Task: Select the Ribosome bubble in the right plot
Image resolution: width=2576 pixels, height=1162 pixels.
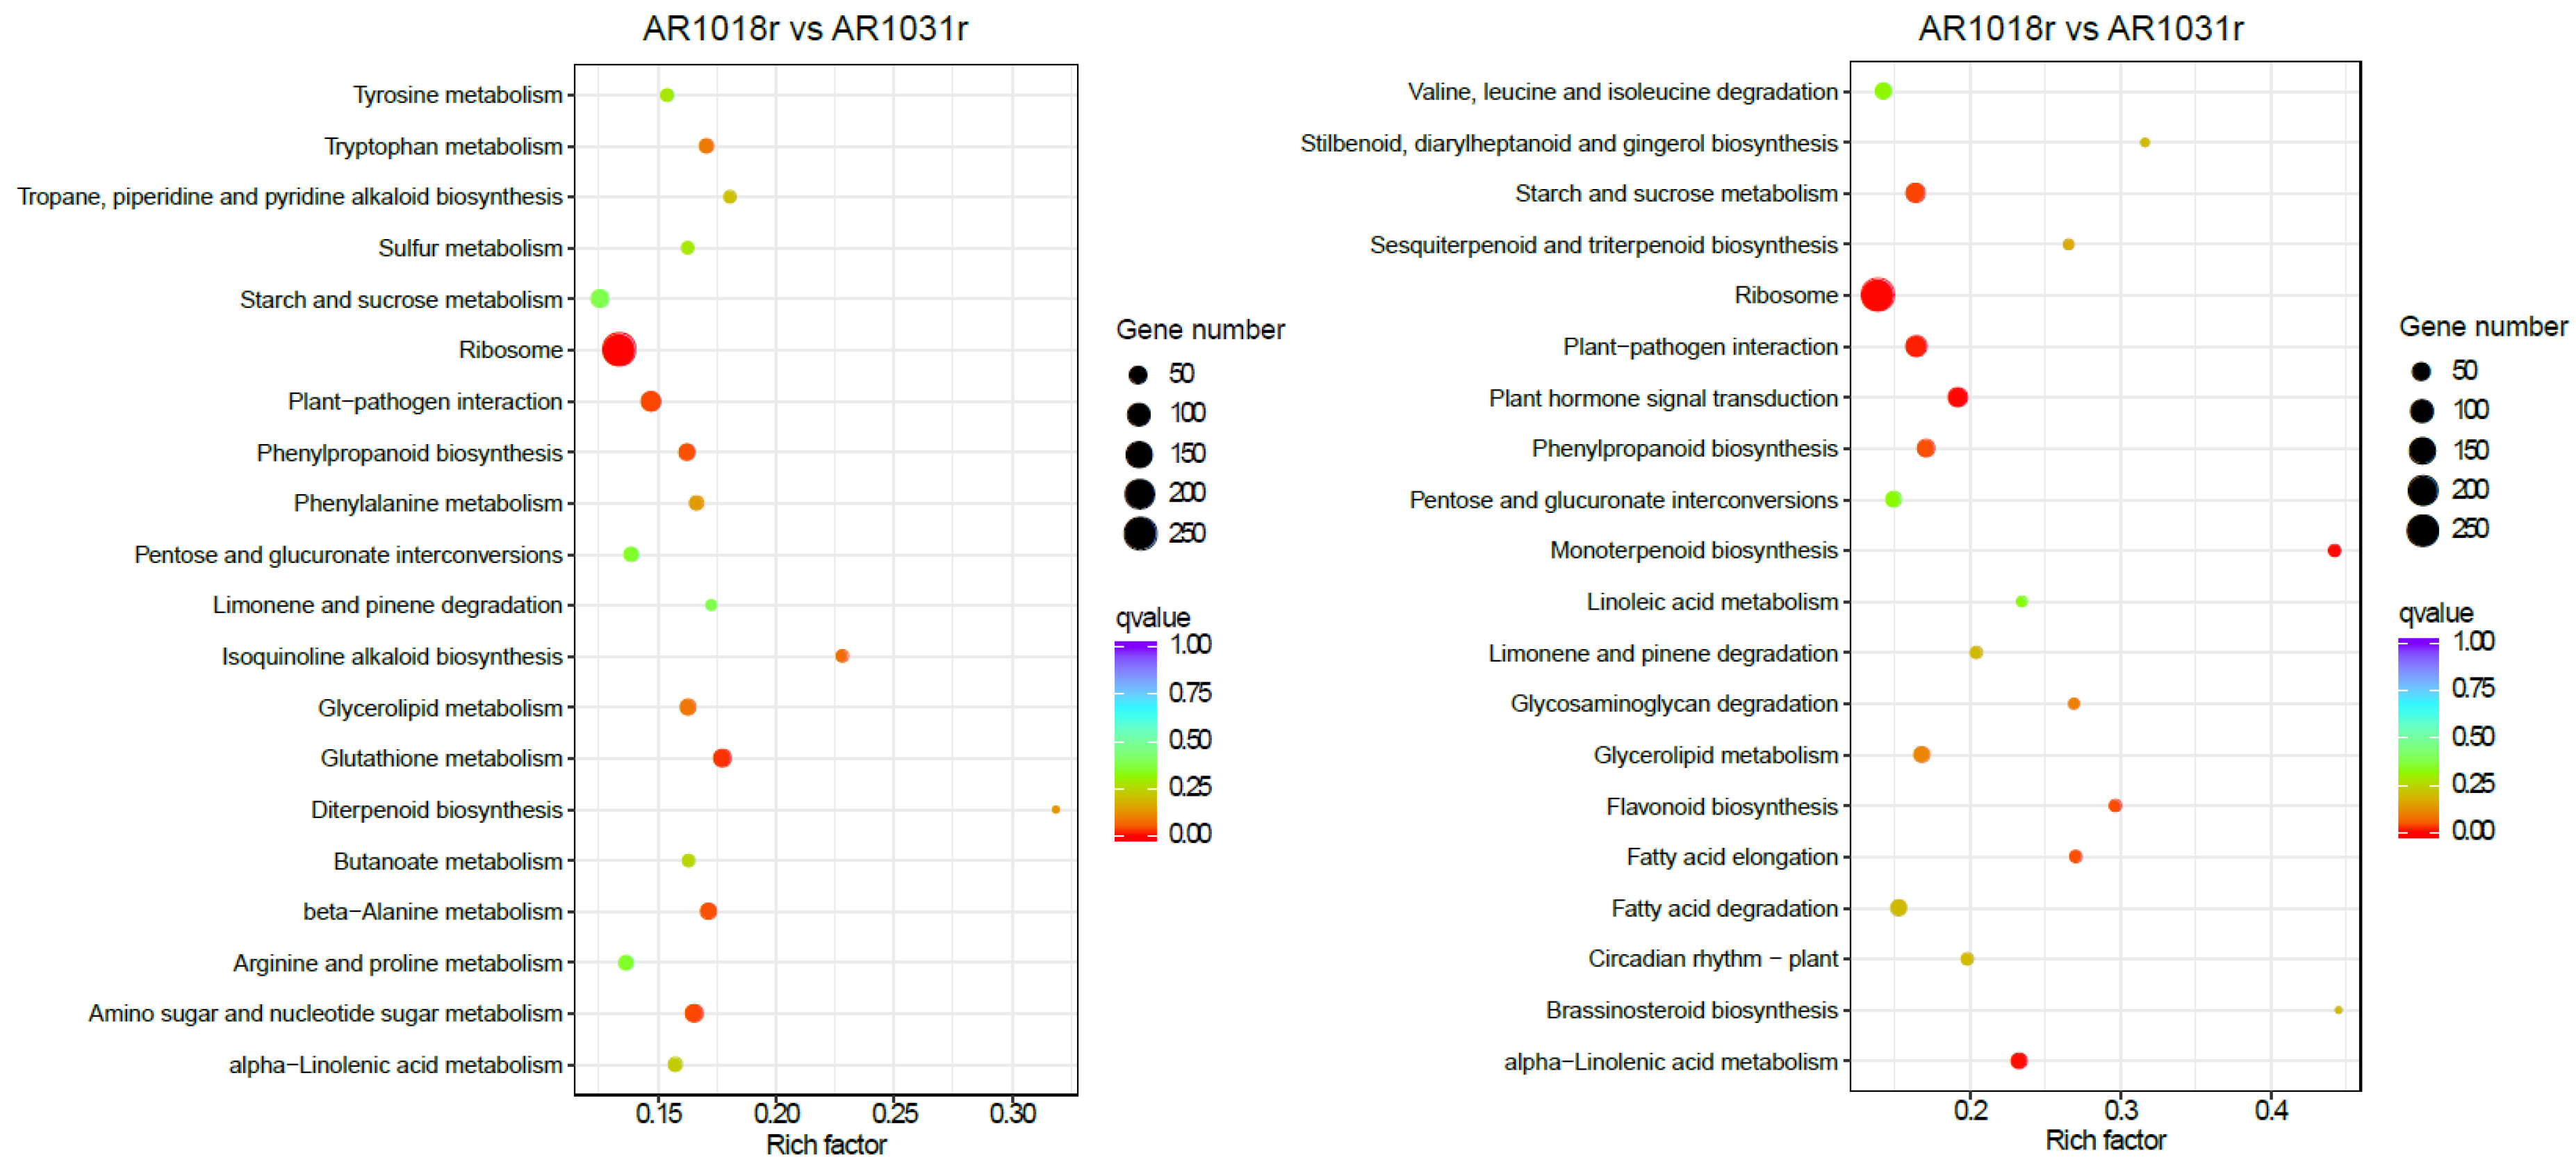Action: pyautogui.click(x=1878, y=295)
